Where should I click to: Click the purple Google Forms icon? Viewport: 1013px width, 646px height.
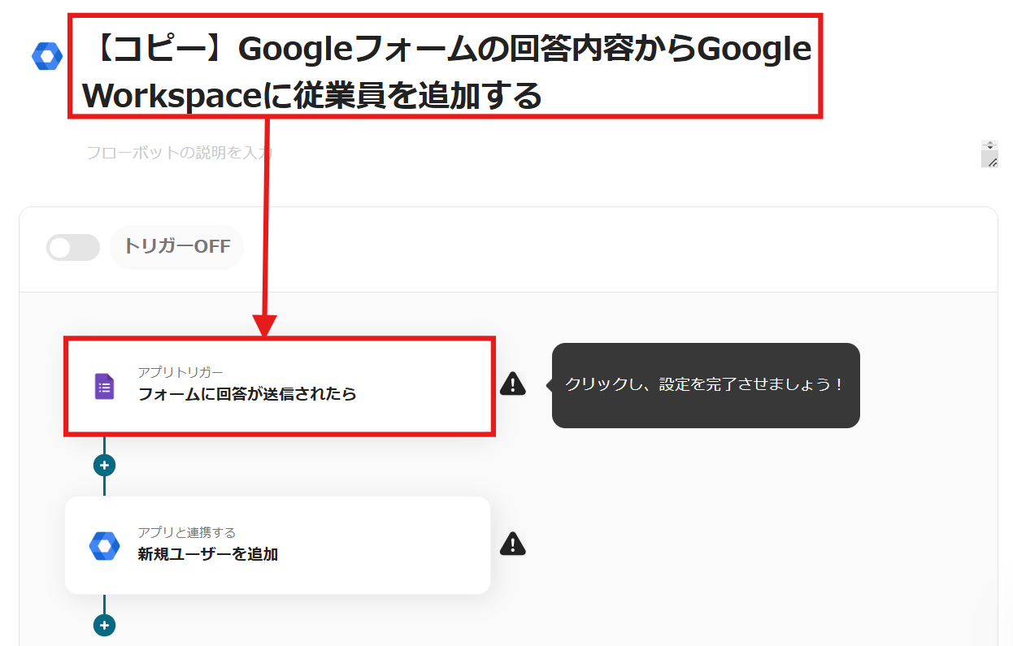[104, 386]
